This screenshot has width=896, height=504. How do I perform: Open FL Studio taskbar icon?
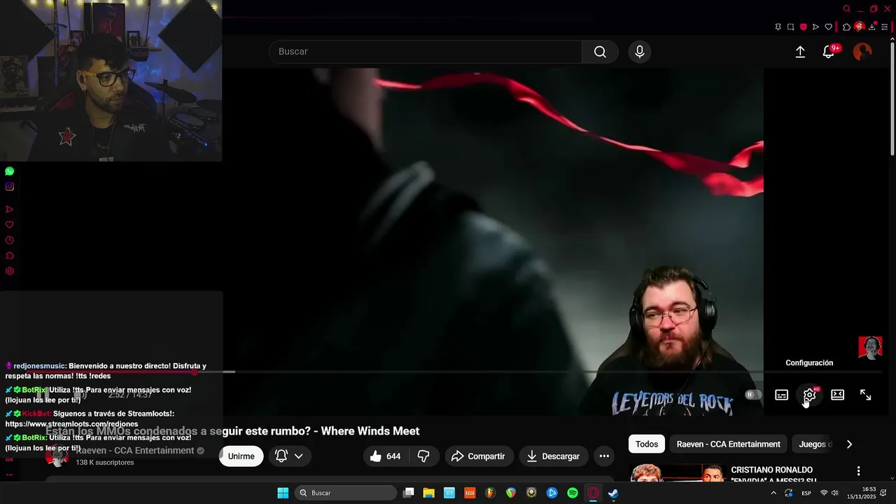point(491,493)
